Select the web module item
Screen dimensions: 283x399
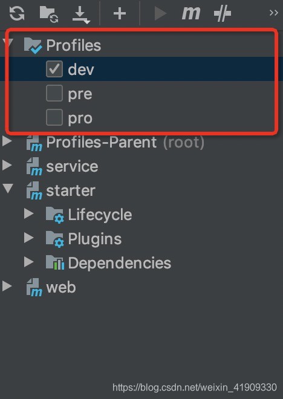[x=61, y=288]
